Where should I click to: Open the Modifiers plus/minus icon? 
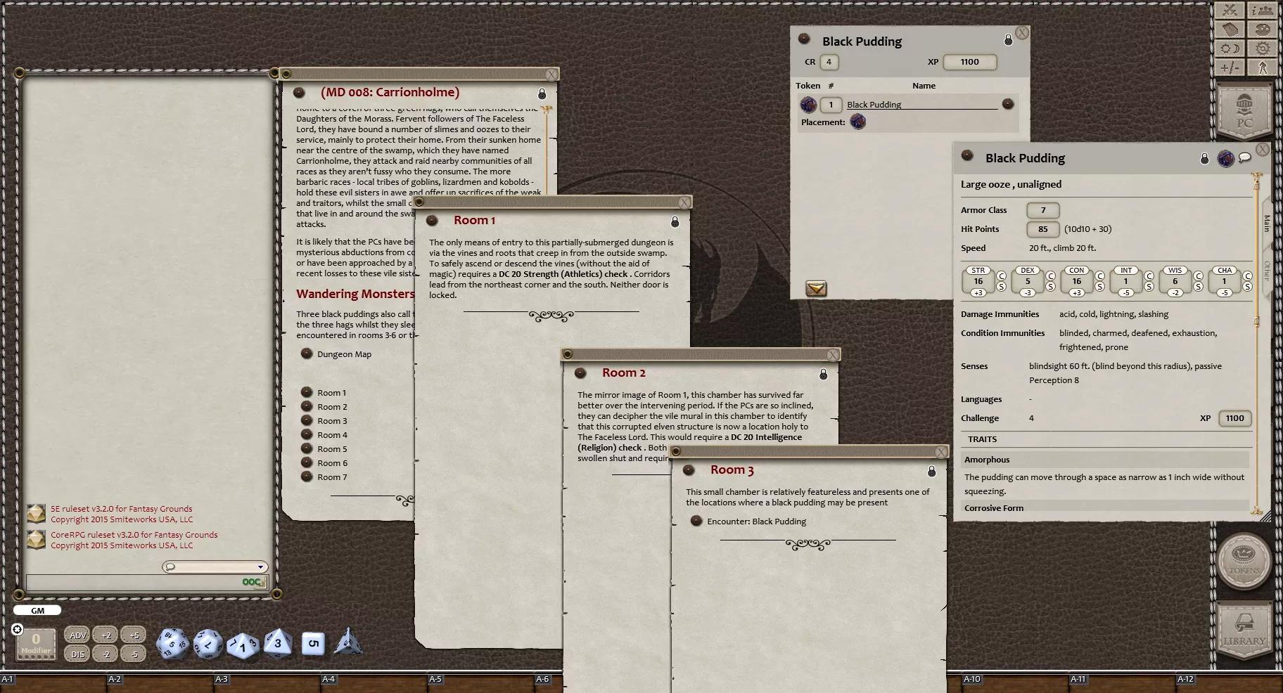click(x=1230, y=67)
